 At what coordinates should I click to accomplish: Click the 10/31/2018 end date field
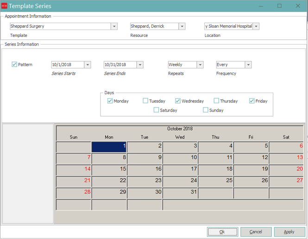click(120, 65)
